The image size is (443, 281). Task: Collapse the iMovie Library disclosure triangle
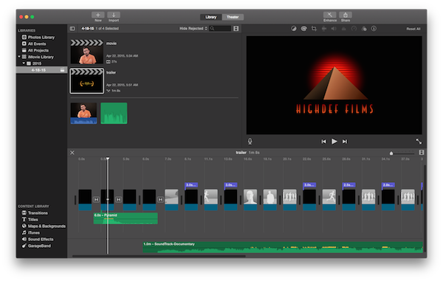(x=19, y=57)
